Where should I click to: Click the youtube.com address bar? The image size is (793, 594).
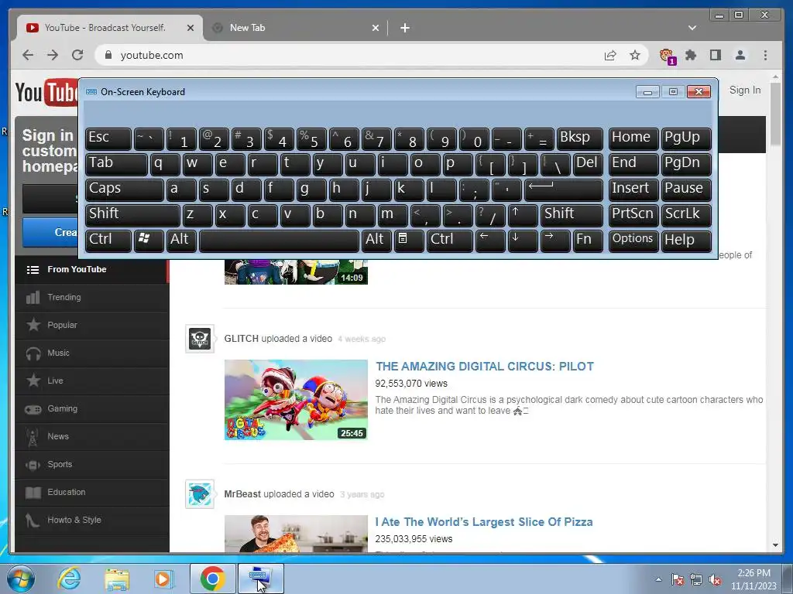point(354,55)
